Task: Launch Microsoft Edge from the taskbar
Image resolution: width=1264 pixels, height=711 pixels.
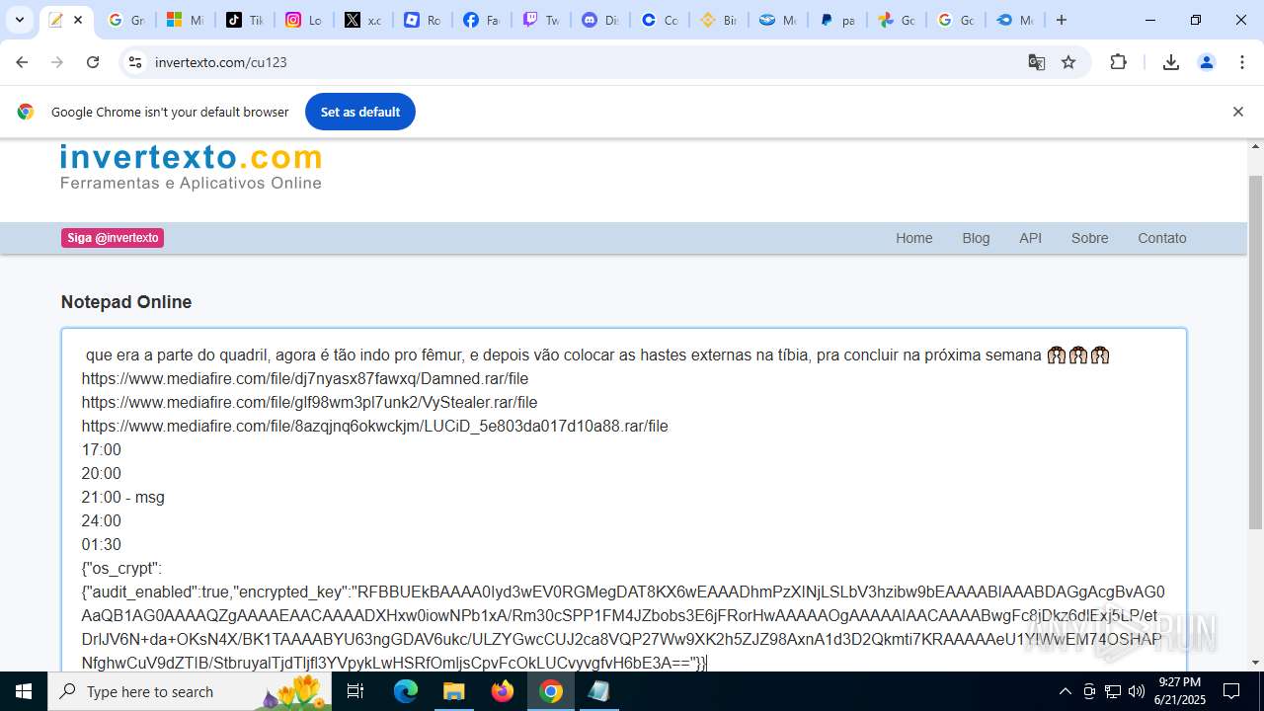Action: pos(406,691)
